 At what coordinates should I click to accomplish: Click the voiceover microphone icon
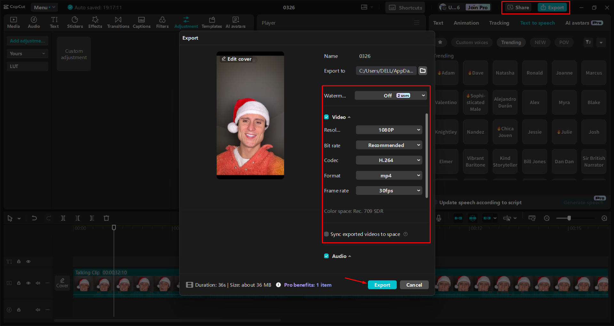tap(438, 218)
